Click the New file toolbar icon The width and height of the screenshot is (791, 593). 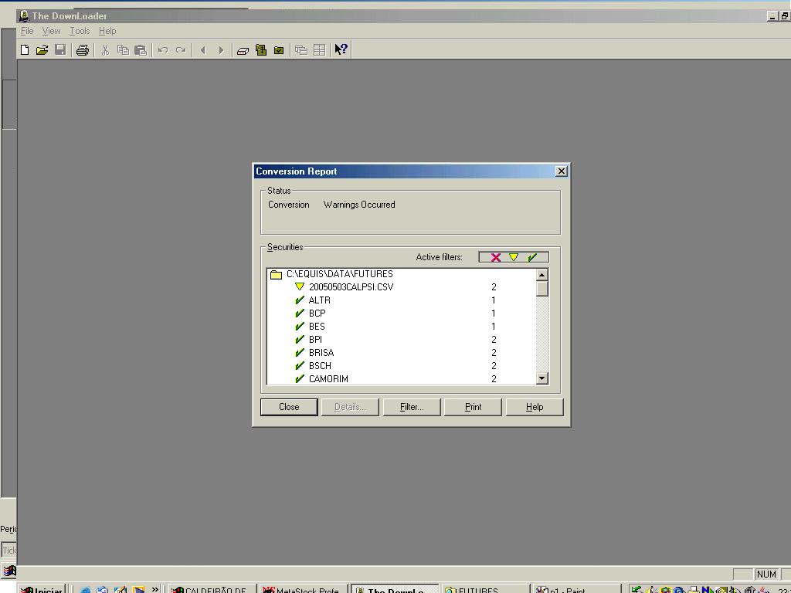(x=25, y=50)
